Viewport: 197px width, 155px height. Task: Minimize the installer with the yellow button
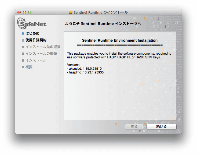click(x=24, y=12)
